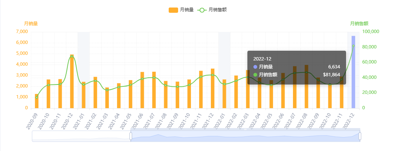
Task: Click the left zoom slider handle
Action: (131, 136)
